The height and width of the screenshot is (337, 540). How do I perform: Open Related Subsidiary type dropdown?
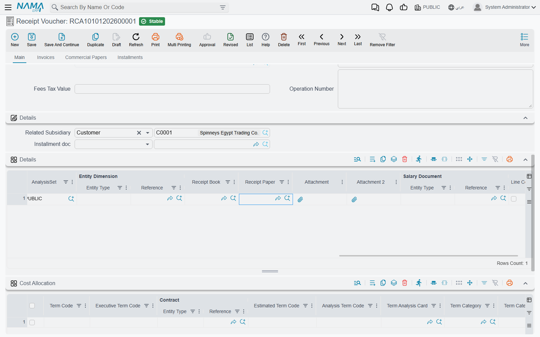pyautogui.click(x=147, y=133)
